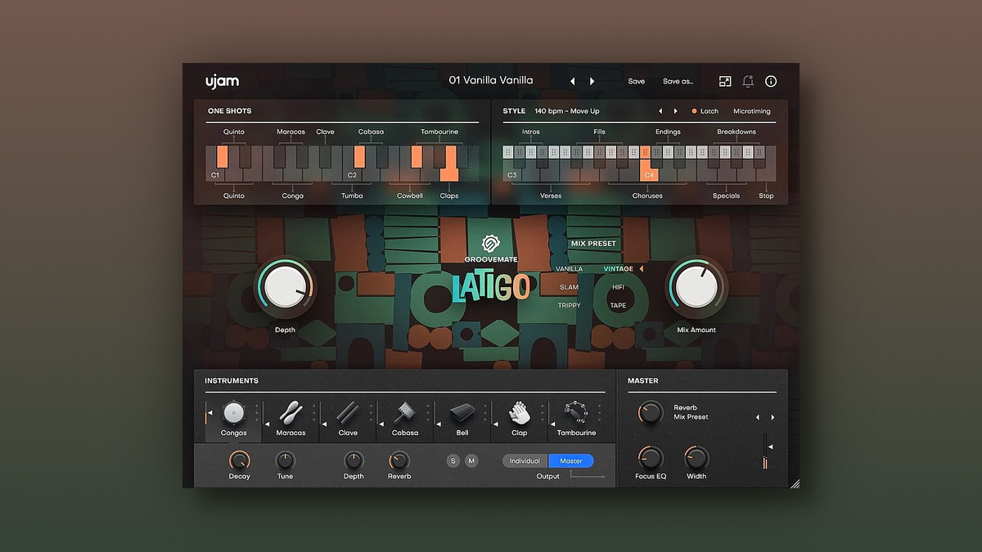Click the info icon in the header
The image size is (982, 552).
[770, 81]
